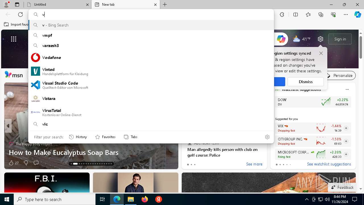The image size is (364, 205).
Task: Open How to Make Eucalyptus Soap Bars
Action: click(64, 153)
